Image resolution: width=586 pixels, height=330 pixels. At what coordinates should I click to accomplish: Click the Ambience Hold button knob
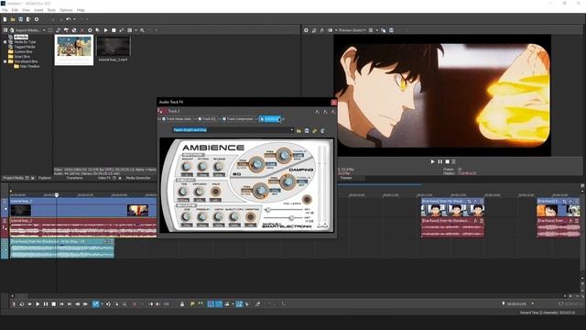pyautogui.click(x=215, y=192)
